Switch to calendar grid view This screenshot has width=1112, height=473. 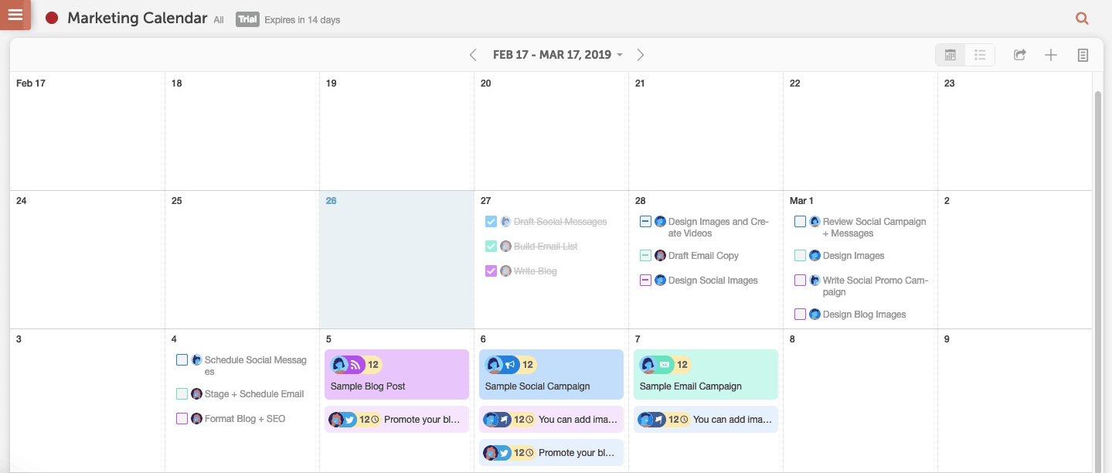[950, 55]
